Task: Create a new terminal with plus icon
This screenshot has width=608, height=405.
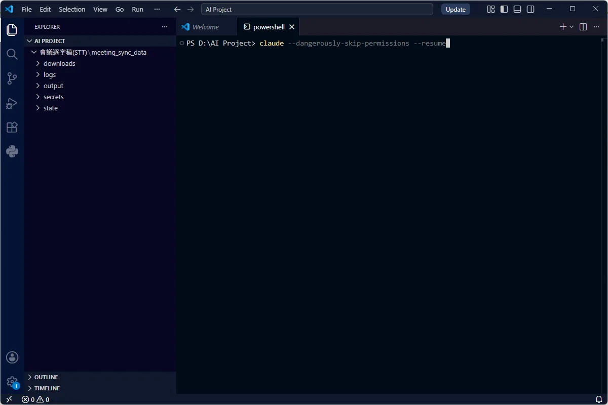Action: point(563,27)
